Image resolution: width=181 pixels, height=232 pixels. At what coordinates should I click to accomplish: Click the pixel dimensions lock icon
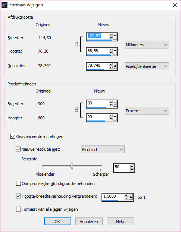coord(77,110)
